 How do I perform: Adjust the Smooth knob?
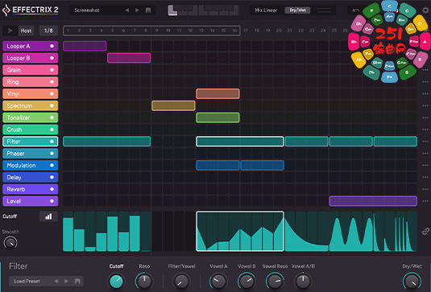pos(10,243)
